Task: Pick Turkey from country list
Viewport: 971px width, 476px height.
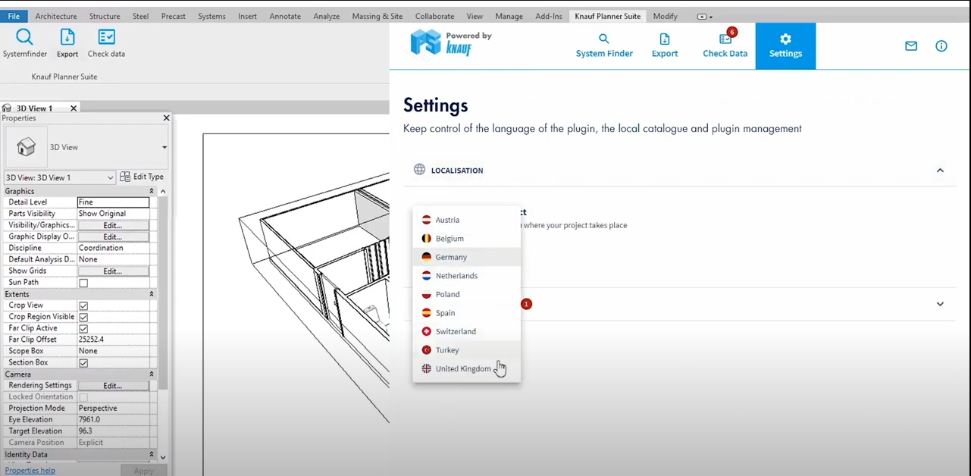Action: (x=467, y=350)
